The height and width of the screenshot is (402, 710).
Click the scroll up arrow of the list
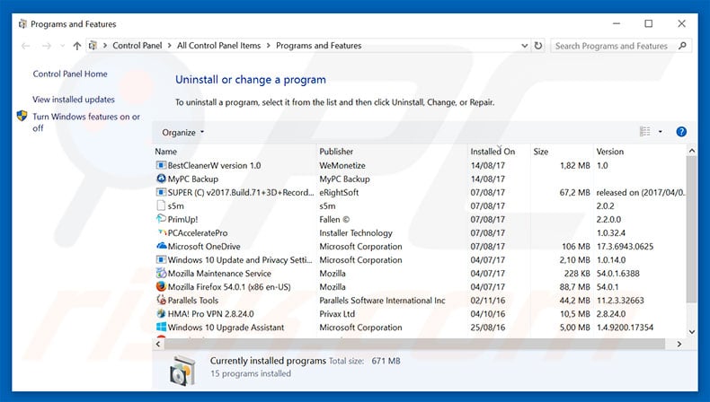coord(691,151)
